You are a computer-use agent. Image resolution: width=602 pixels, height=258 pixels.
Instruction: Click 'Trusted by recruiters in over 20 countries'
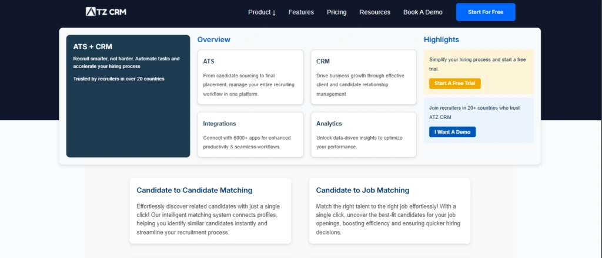click(119, 79)
